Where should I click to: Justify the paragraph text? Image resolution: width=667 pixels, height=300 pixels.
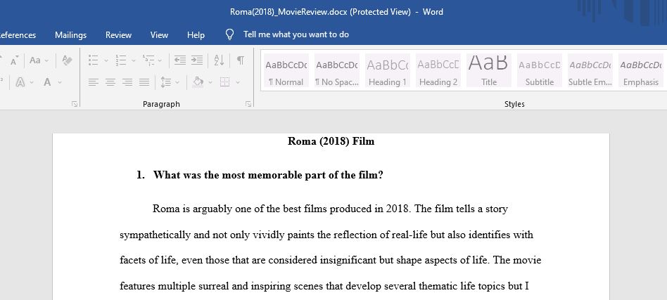[x=144, y=82]
